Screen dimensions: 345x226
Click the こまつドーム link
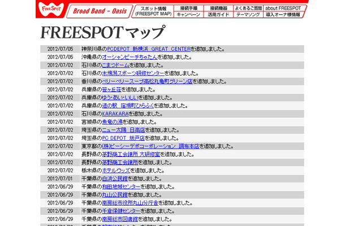120,65
